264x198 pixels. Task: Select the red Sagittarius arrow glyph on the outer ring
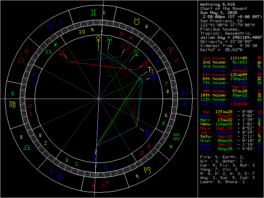pyautogui.click(x=104, y=185)
